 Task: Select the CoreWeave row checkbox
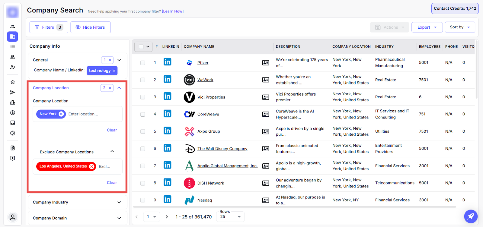142,114
